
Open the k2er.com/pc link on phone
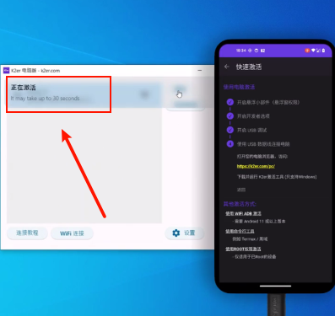pos(256,166)
